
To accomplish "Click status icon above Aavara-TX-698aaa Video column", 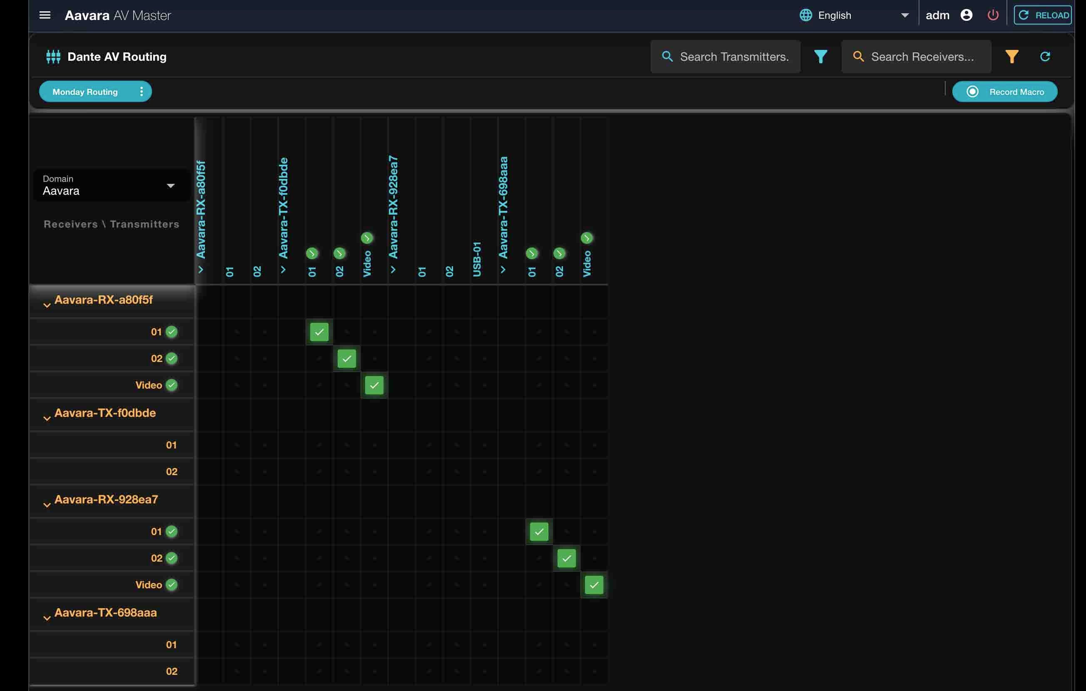I will coord(586,238).
